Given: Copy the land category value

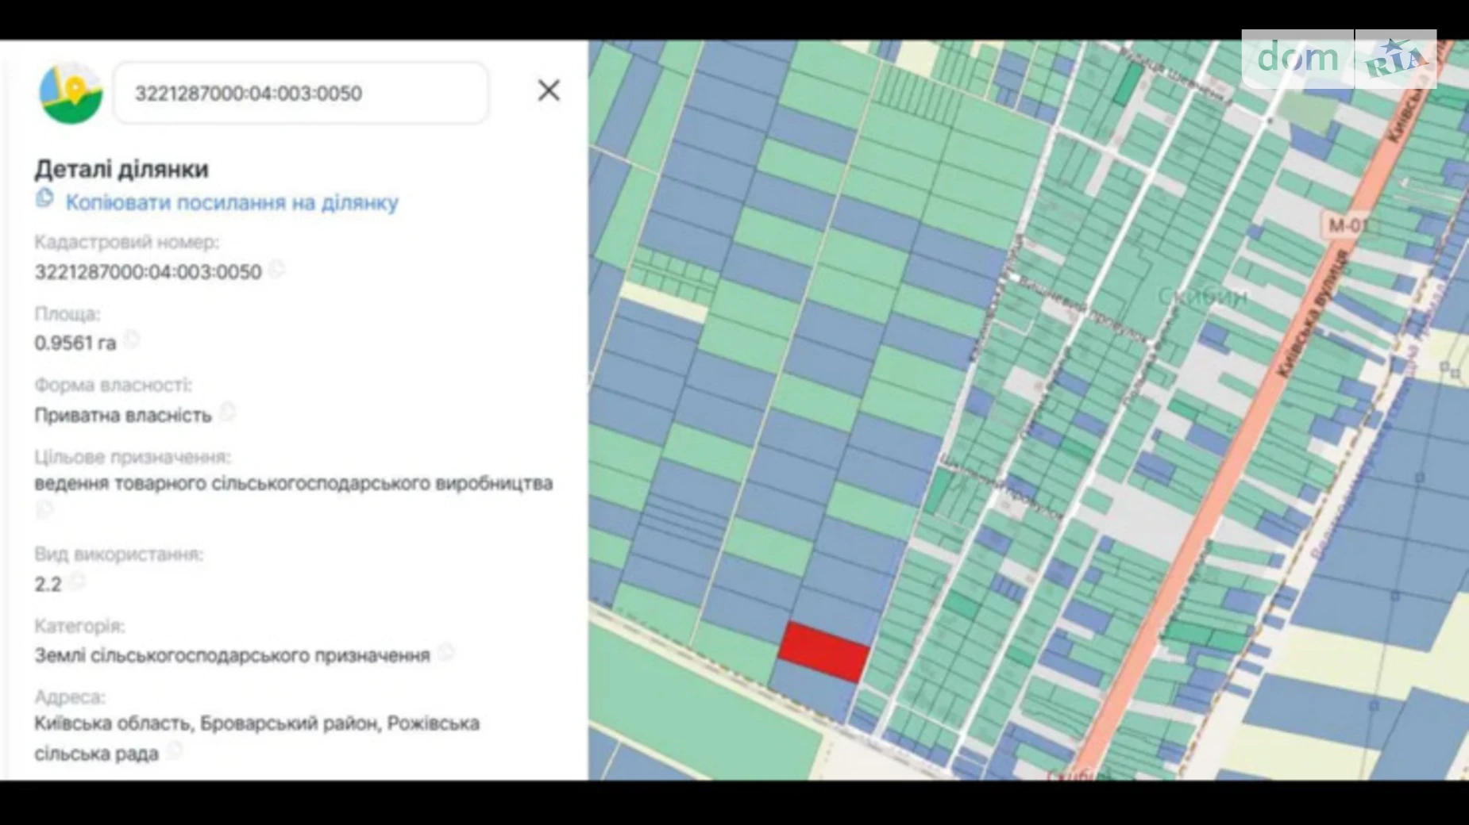Looking at the screenshot, I should [446, 653].
